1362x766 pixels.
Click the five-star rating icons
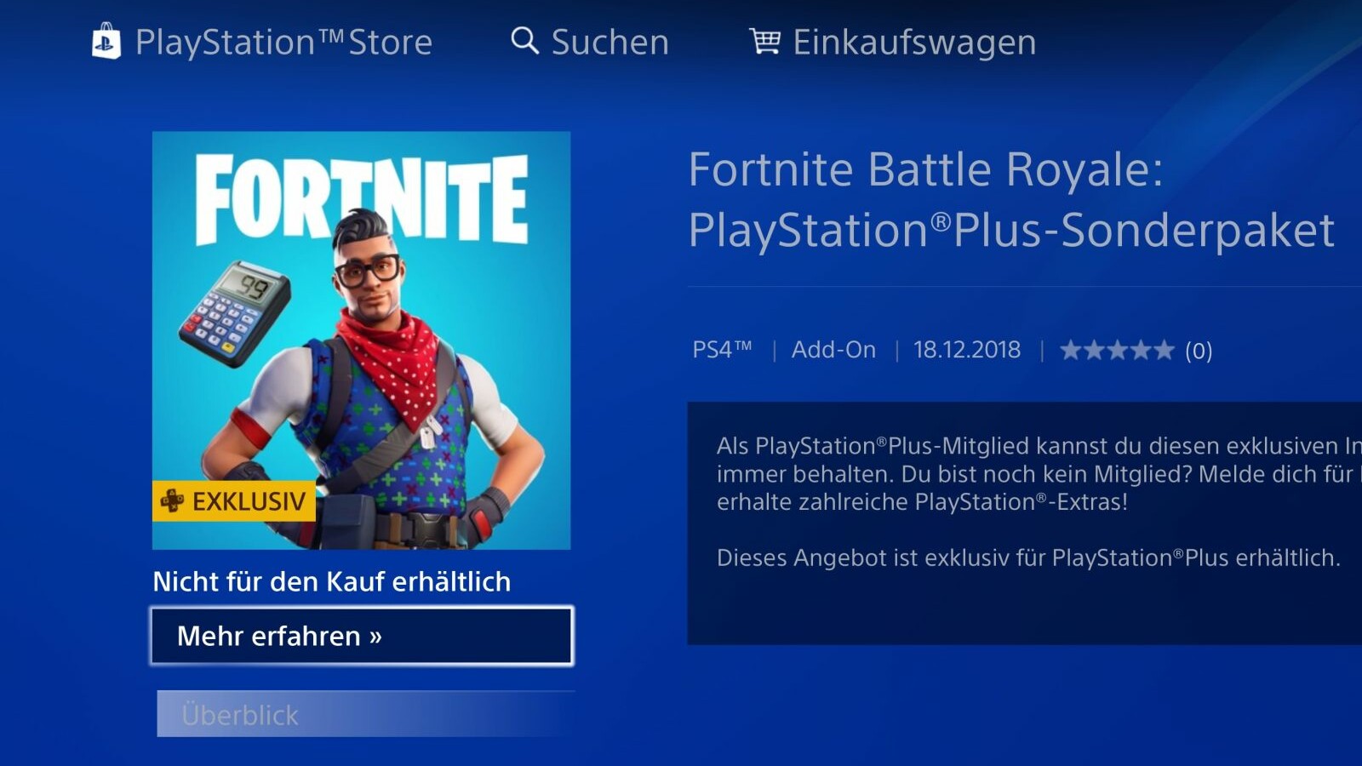1117,350
